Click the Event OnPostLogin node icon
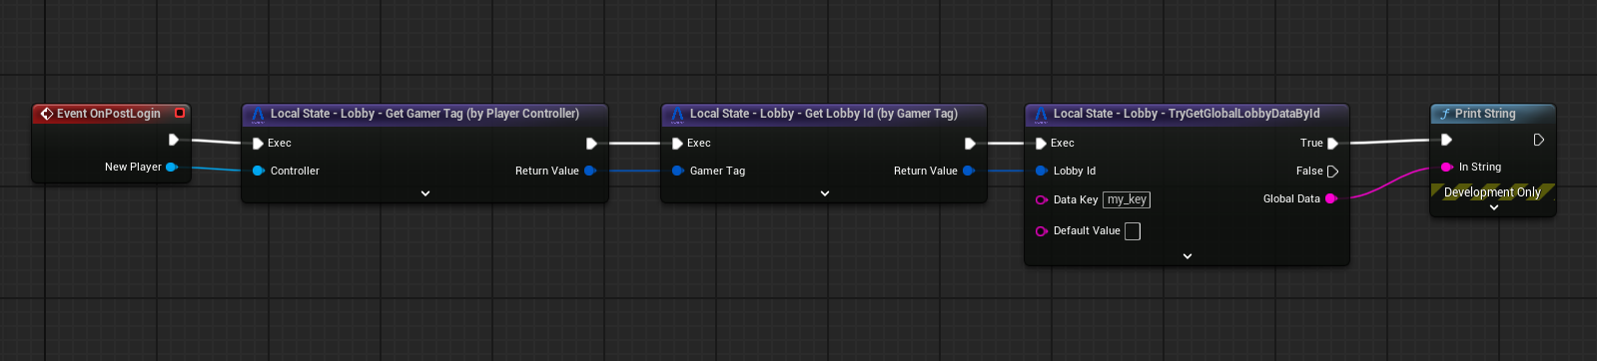 point(46,114)
